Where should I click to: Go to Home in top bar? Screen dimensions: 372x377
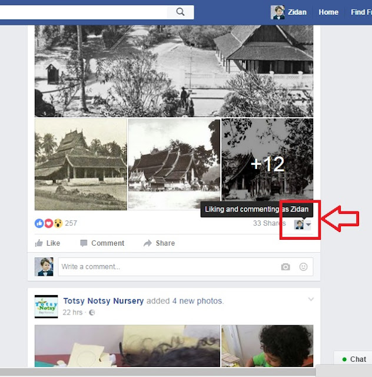point(328,12)
